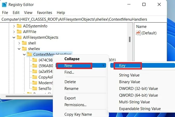Click Export in the context menu
This screenshot has height=117, width=175.
point(70,98)
